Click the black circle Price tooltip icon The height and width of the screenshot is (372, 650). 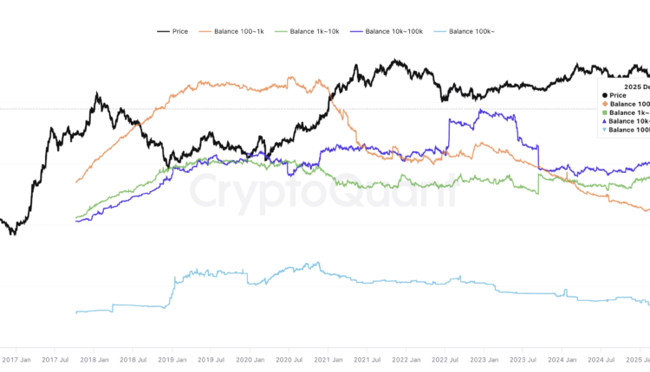click(x=604, y=95)
